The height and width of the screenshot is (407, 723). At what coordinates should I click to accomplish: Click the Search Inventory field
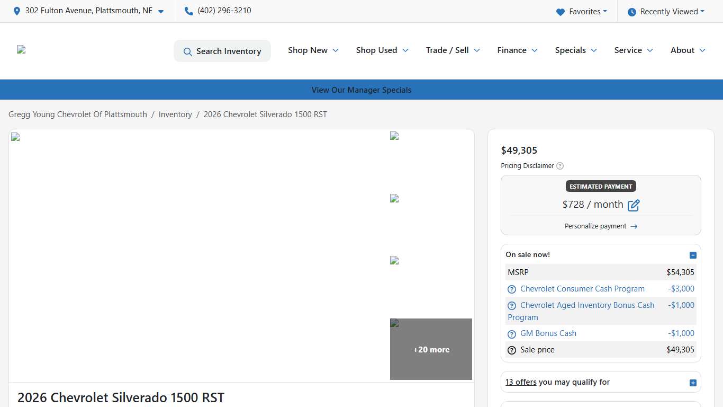point(222,51)
